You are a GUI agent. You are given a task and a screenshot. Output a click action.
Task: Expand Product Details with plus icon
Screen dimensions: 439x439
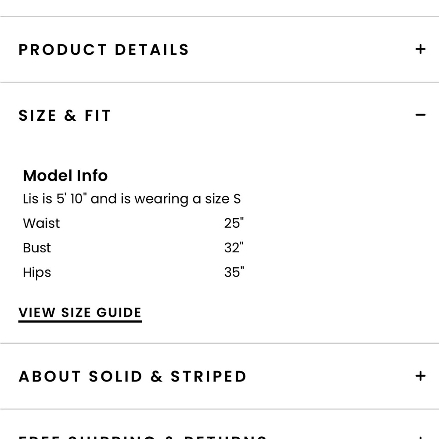420,49
